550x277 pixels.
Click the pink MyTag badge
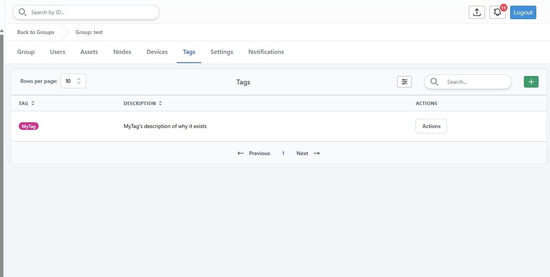(29, 126)
